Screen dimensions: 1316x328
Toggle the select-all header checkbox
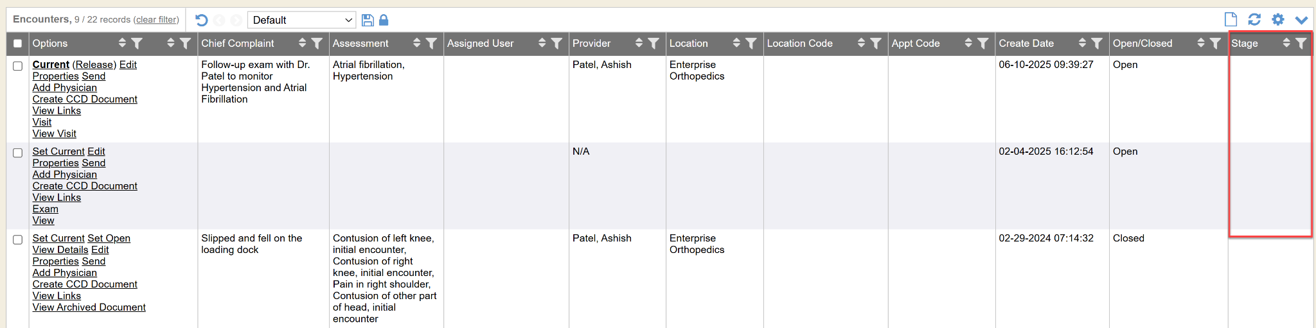pyautogui.click(x=18, y=44)
